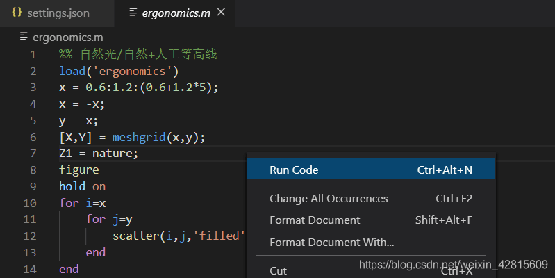The image size is (555, 278).
Task: Click the 'end' keyword on line 14
Action: tap(69, 269)
